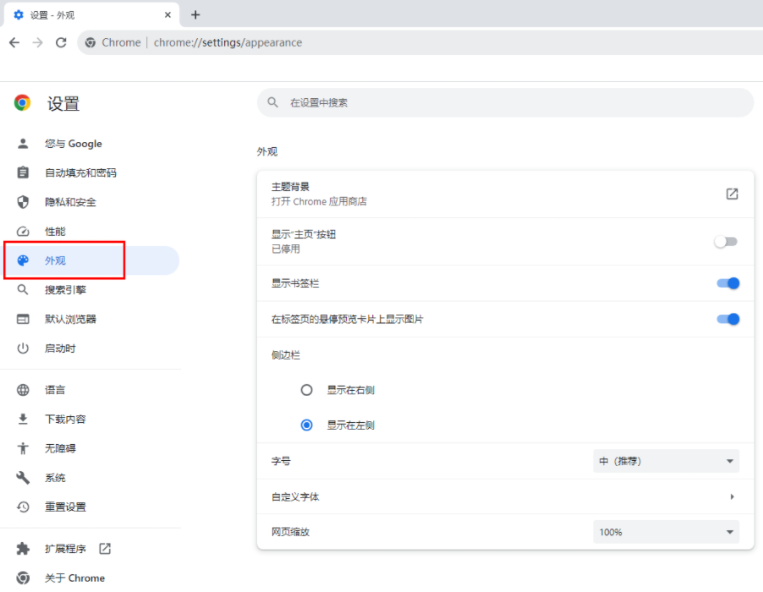The image size is (763, 592).
Task: Click the Chrome site info icon in the address bar
Action: coord(90,43)
